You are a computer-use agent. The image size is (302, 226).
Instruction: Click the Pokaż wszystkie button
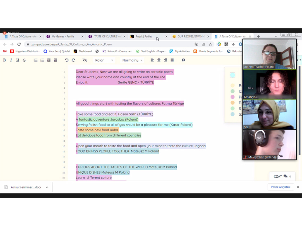coord(281,187)
